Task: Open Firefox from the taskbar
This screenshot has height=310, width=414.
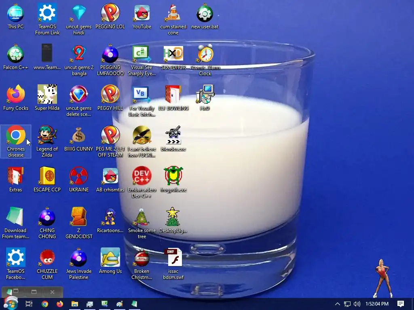Action: pos(60,304)
